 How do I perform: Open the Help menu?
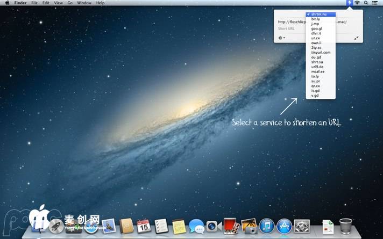point(100,3)
